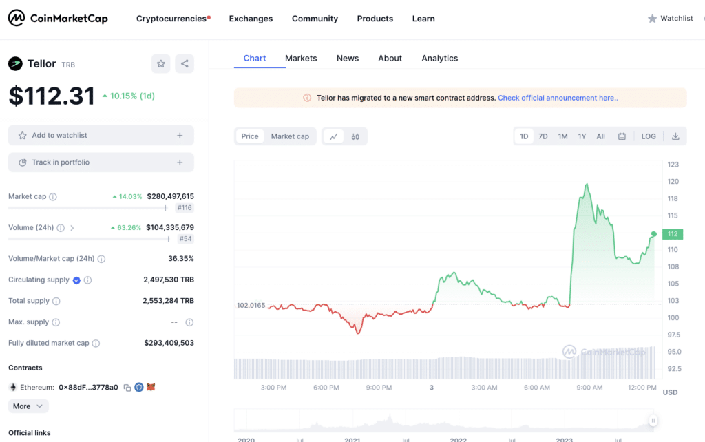The height and width of the screenshot is (442, 705).
Task: Click the Ethereum logo icon
Action: click(x=13, y=387)
